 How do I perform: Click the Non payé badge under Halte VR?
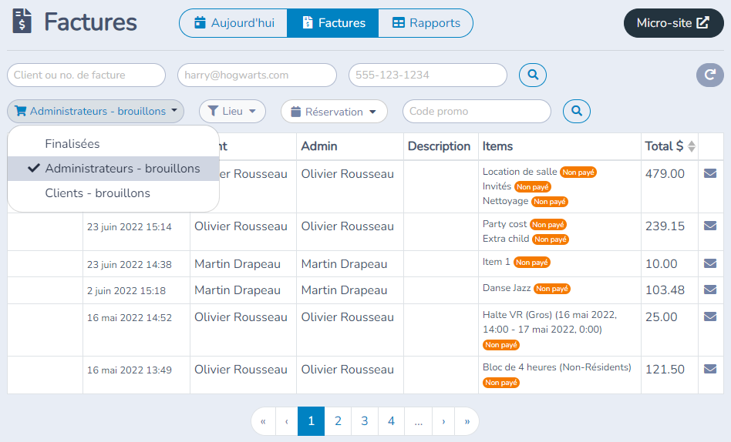501,345
